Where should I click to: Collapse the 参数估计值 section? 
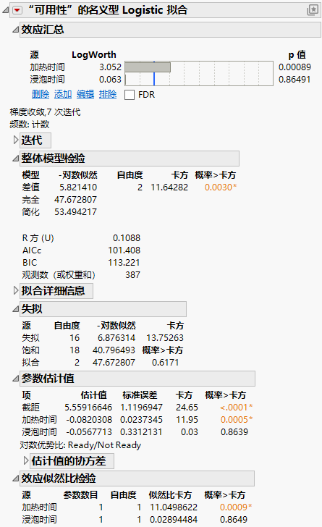pos(15,379)
